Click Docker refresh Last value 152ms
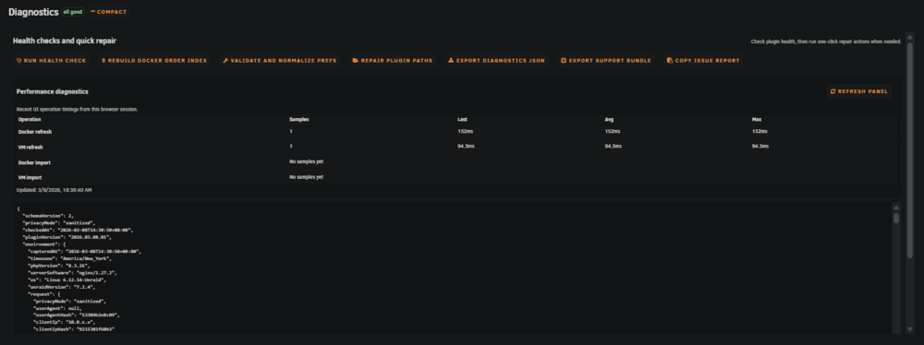Viewport: 924px width, 345px height. tap(465, 131)
